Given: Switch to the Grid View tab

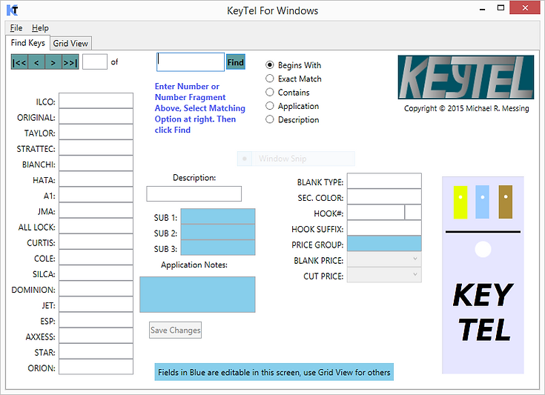Looking at the screenshot, I should pos(70,44).
